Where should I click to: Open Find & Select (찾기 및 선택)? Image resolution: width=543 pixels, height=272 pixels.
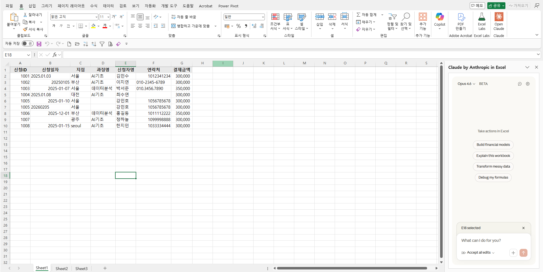click(406, 21)
